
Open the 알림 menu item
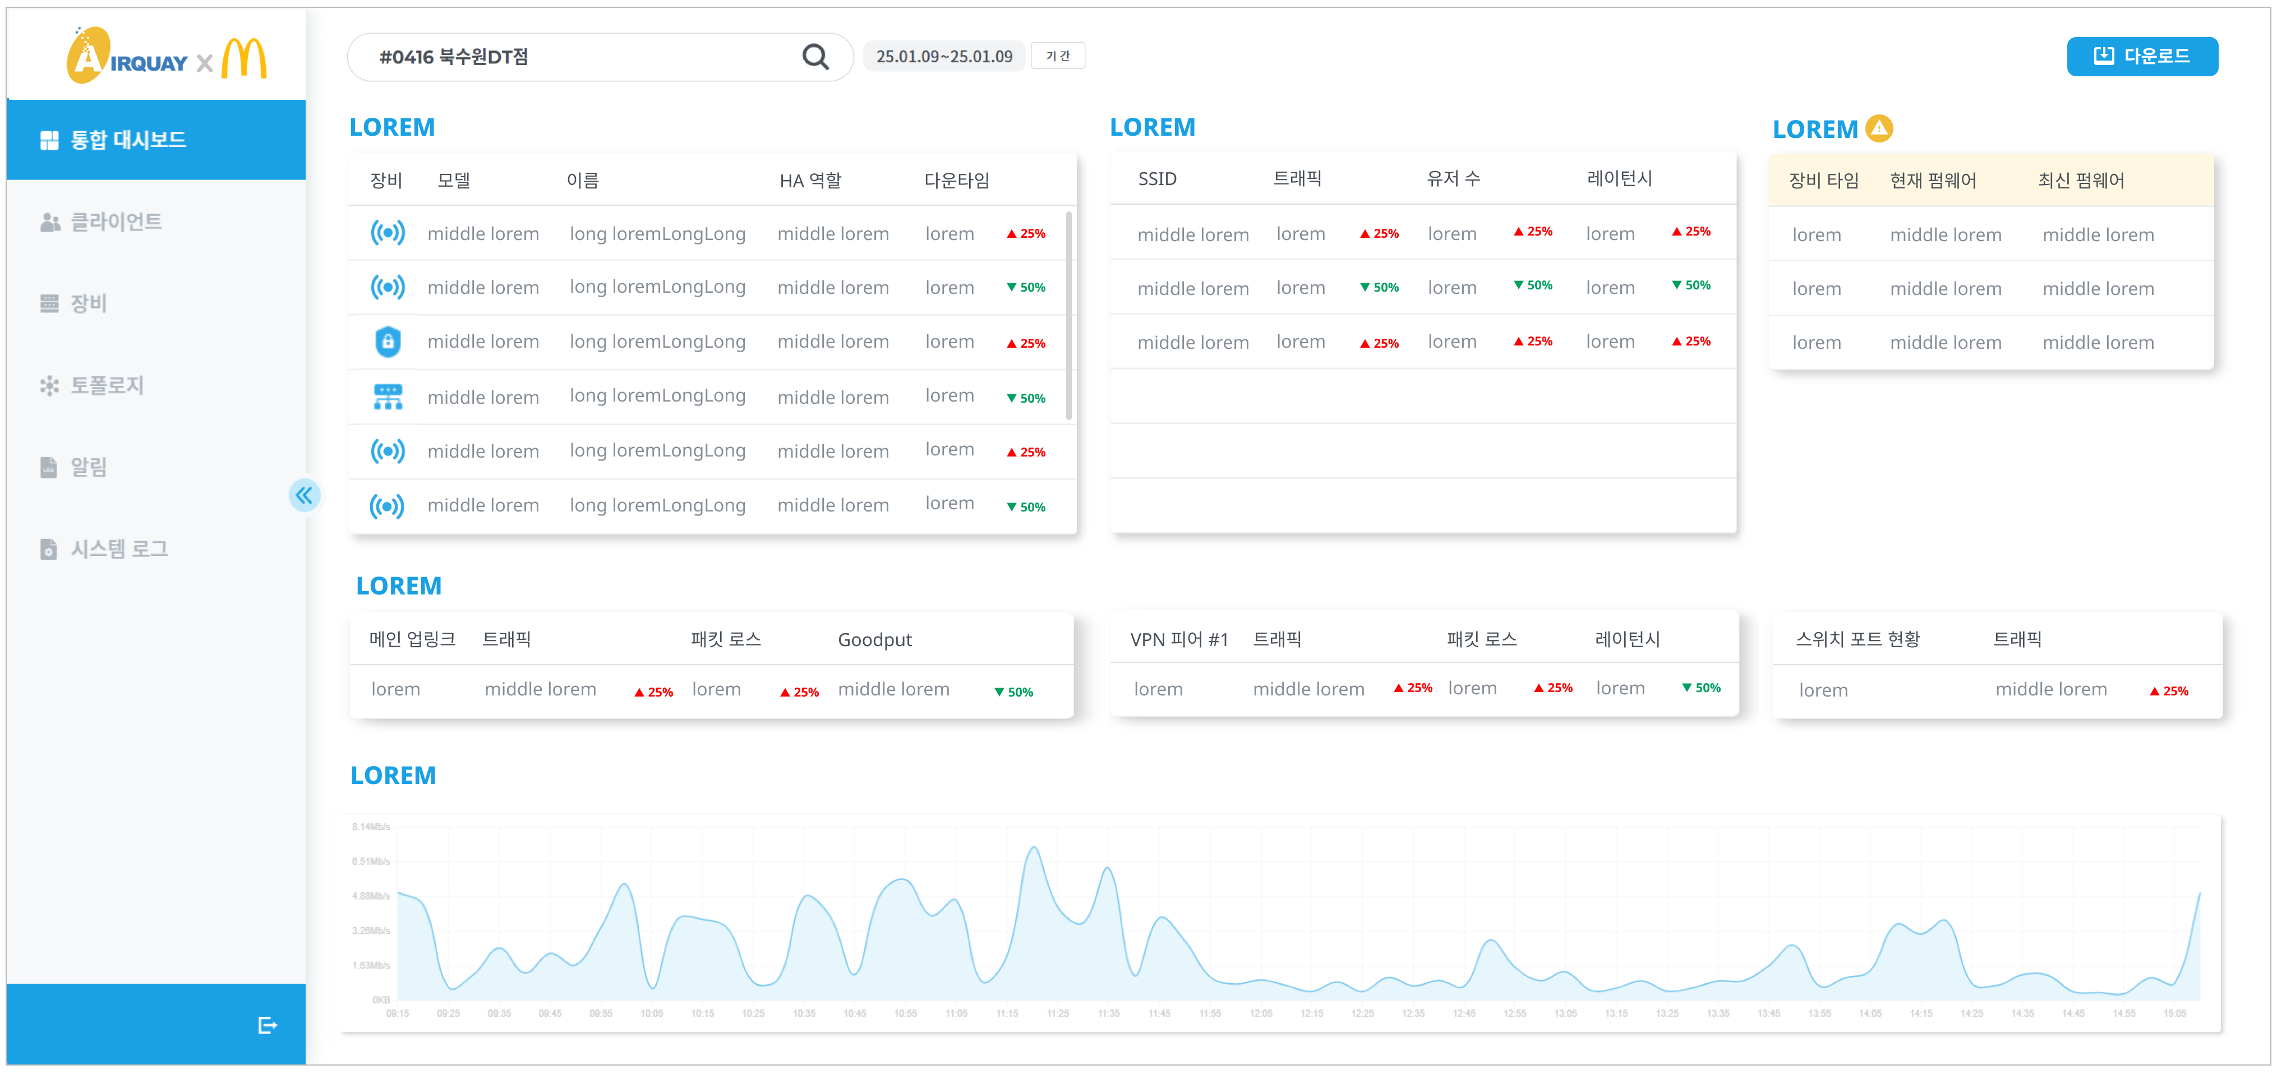89,467
